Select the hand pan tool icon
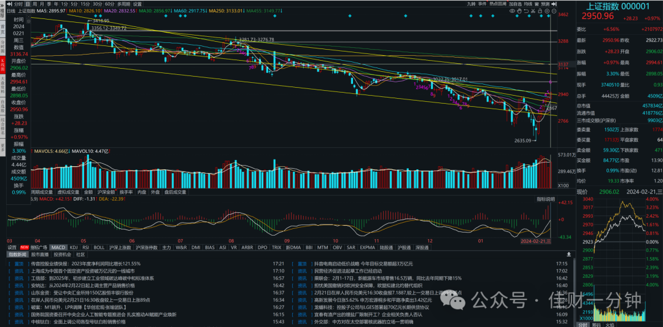Screen dimensions: 663x327 pyautogui.click(x=519, y=11)
